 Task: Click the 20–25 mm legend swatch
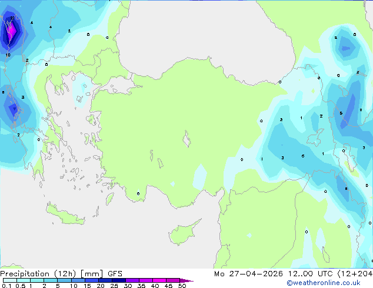[105, 280]
